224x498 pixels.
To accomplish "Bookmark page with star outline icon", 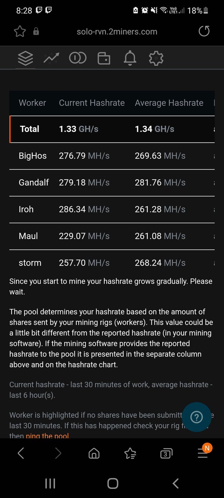I will click(x=20, y=32).
